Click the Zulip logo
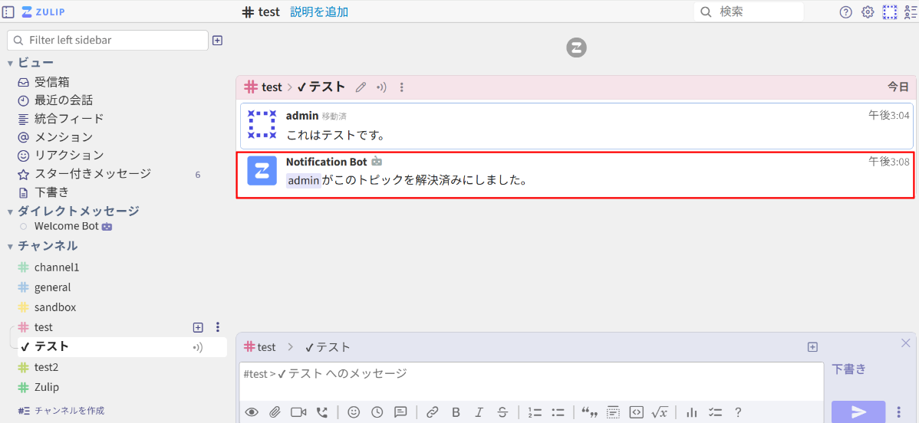The image size is (919, 423). pos(44,11)
